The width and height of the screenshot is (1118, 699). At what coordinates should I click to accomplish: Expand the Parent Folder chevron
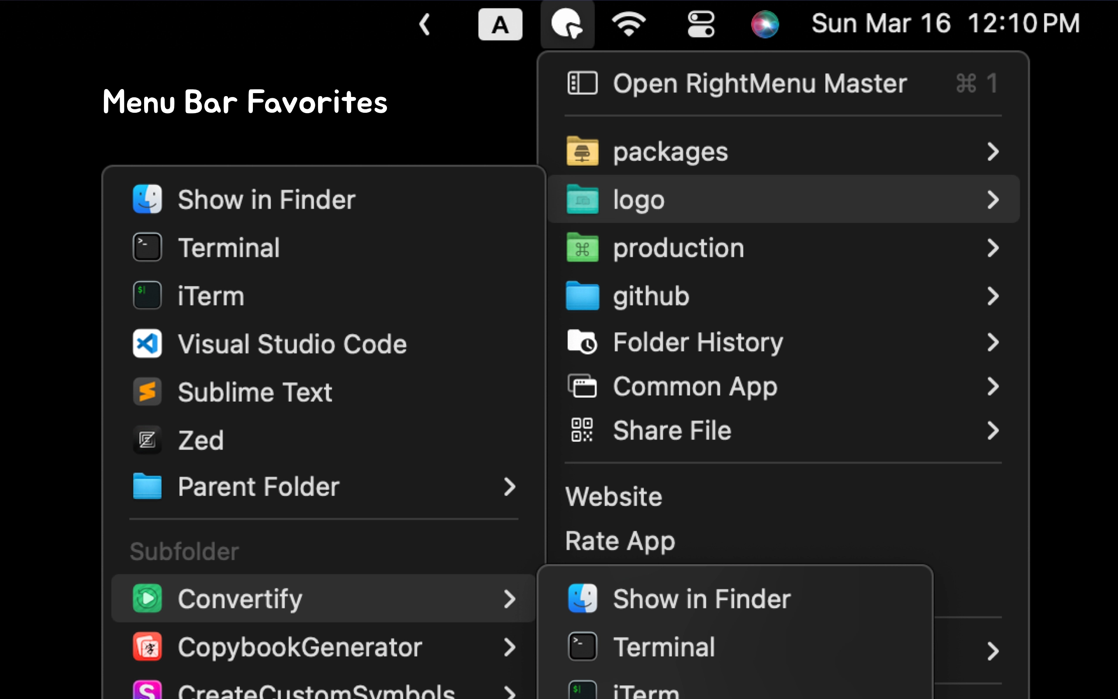[x=510, y=487]
